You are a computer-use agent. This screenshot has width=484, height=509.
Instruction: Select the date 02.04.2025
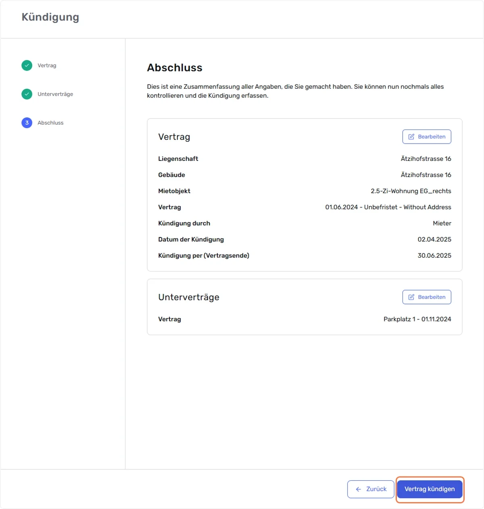[x=434, y=240]
